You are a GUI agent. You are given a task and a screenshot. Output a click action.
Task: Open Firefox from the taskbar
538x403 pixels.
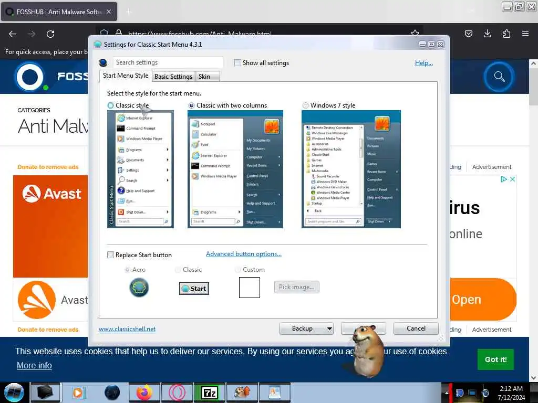tap(144, 393)
